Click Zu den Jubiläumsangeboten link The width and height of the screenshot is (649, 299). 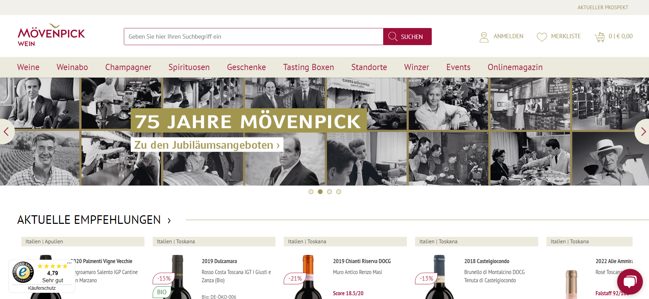pos(207,145)
